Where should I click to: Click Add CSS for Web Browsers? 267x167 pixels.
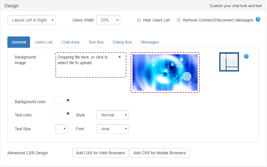click(x=100, y=153)
